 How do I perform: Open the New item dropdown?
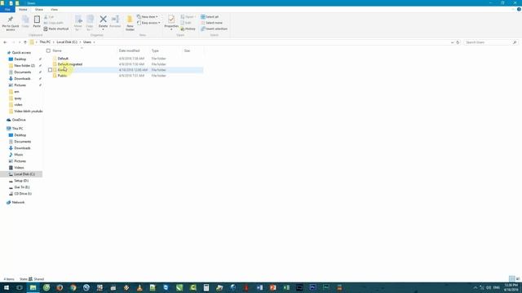147,16
